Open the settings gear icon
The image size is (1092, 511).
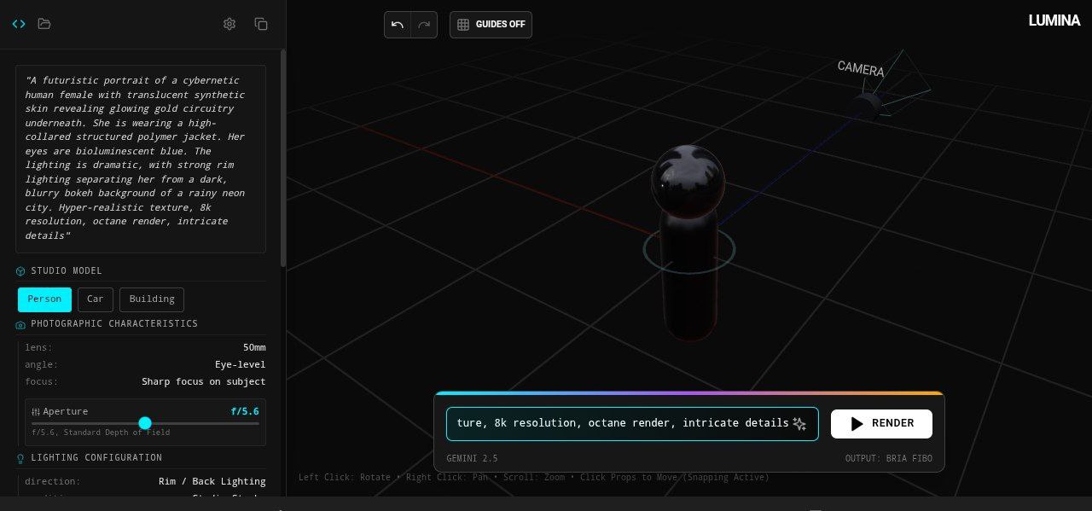[229, 24]
